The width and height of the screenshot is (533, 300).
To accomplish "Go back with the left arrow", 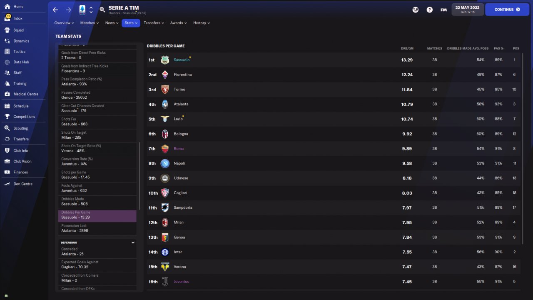I will pos(55,10).
